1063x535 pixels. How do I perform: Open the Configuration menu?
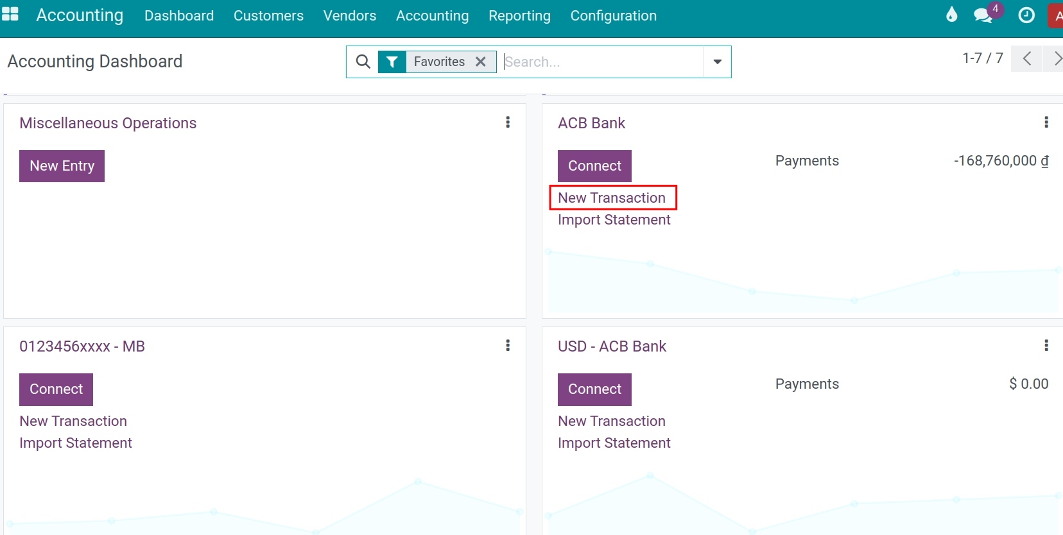613,15
